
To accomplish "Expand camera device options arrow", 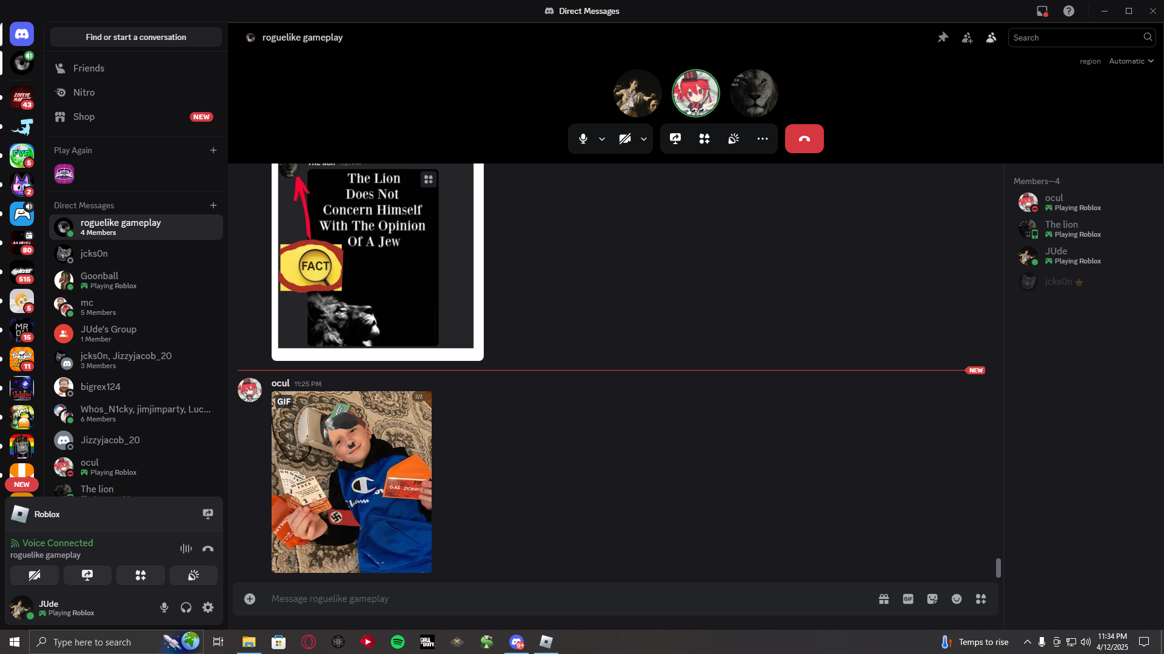I will coord(644,139).
